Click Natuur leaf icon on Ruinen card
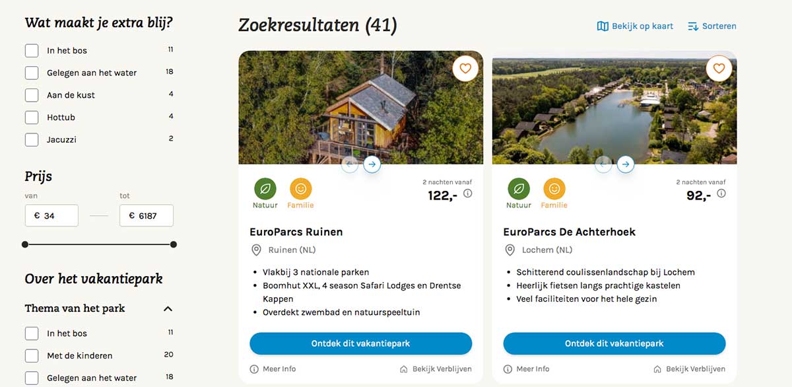This screenshot has width=792, height=387. pyautogui.click(x=265, y=189)
